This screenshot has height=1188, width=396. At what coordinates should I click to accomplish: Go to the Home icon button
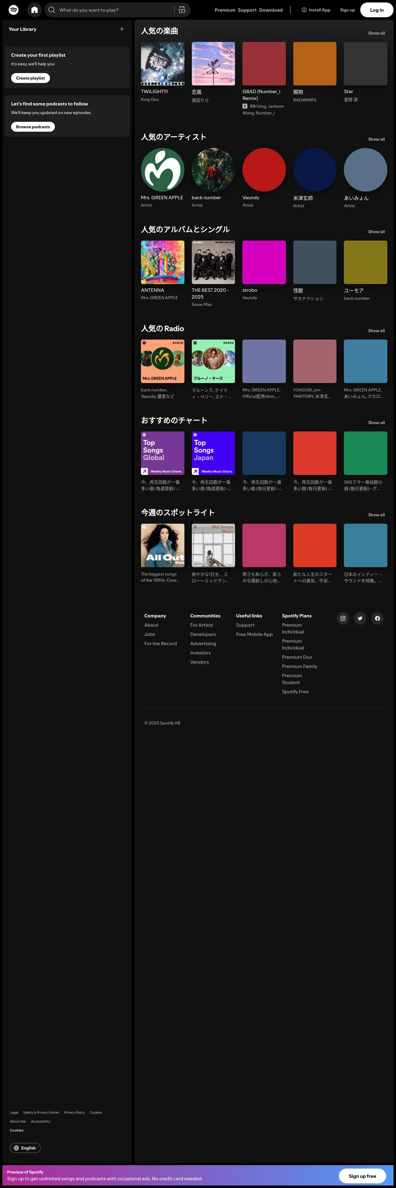point(34,10)
